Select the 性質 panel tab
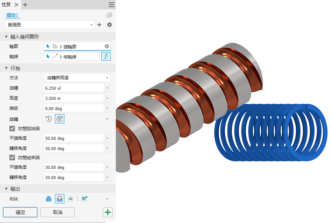 (x=6, y=5)
